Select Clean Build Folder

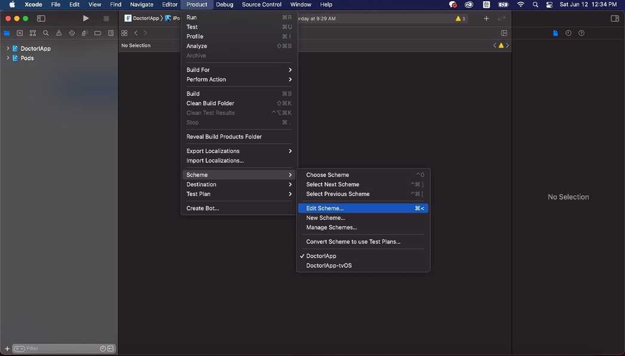(239, 103)
